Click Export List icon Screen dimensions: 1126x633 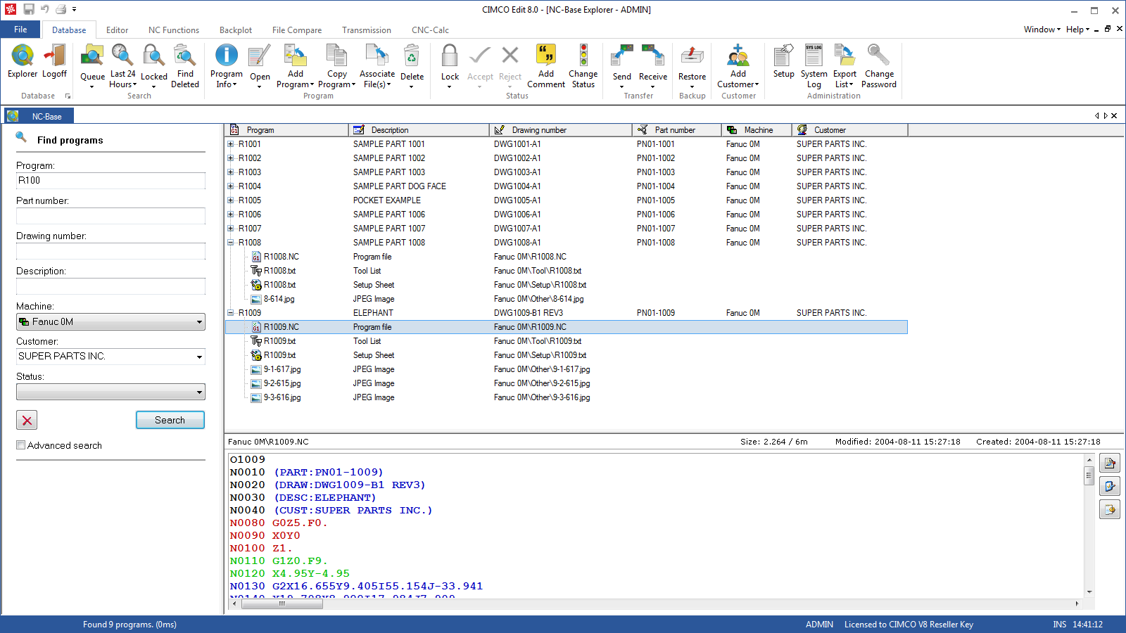[844, 66]
